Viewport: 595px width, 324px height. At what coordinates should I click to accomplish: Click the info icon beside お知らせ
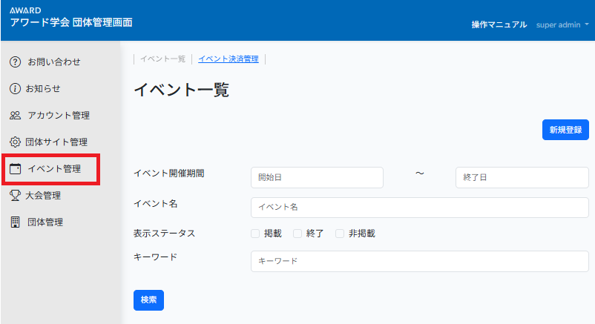point(15,88)
